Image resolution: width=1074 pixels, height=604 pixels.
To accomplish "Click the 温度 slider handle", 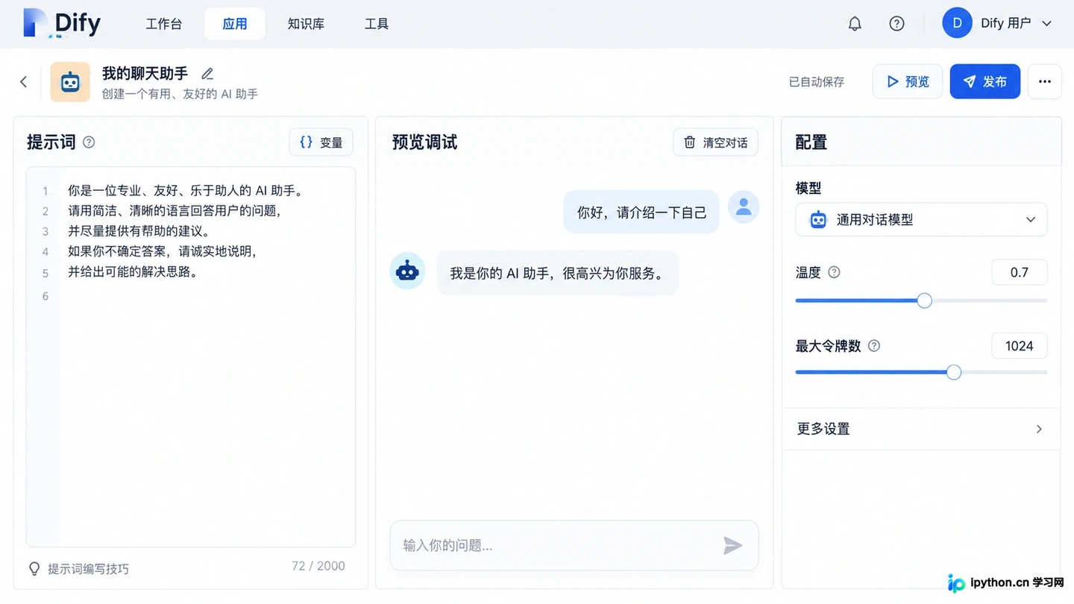I will [x=924, y=301].
